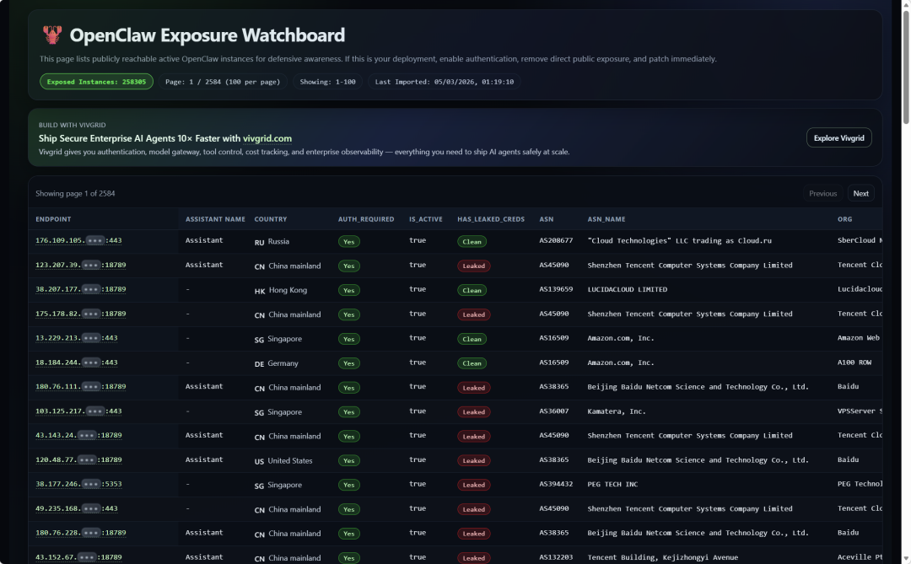Open endpoint 38.207.177 port 18789
Image resolution: width=911 pixels, height=564 pixels.
(x=81, y=289)
